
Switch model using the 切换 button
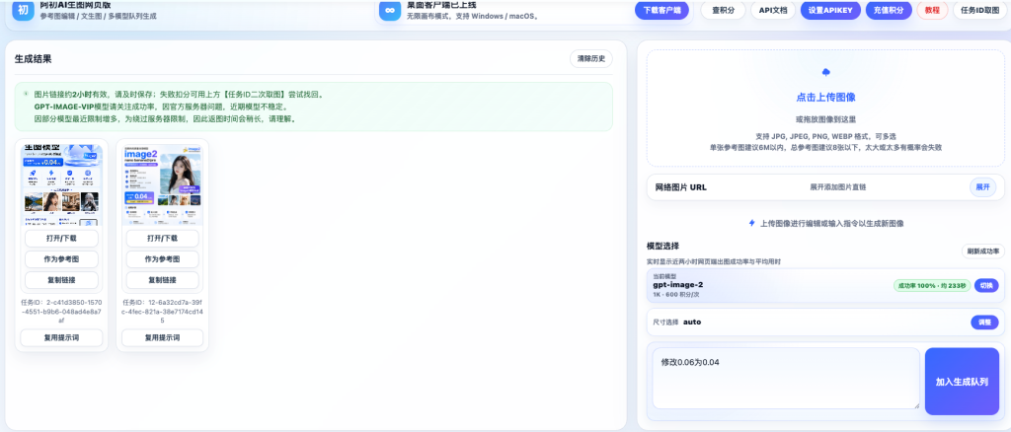986,285
